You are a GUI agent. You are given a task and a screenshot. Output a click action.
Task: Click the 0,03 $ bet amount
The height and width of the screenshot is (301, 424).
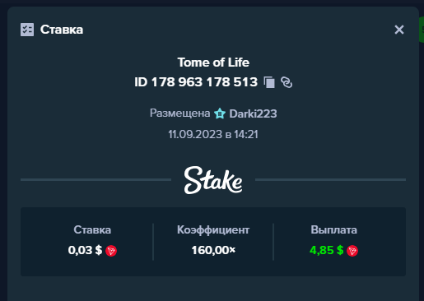[85, 250]
